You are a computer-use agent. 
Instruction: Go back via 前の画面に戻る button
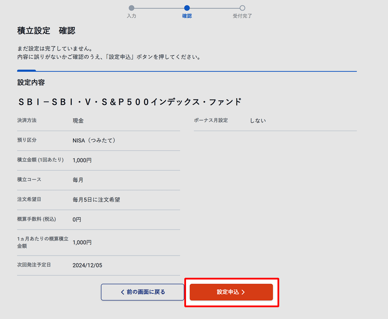click(x=142, y=292)
